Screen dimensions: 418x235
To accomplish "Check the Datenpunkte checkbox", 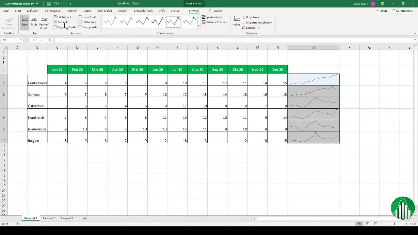I will tap(80, 27).
